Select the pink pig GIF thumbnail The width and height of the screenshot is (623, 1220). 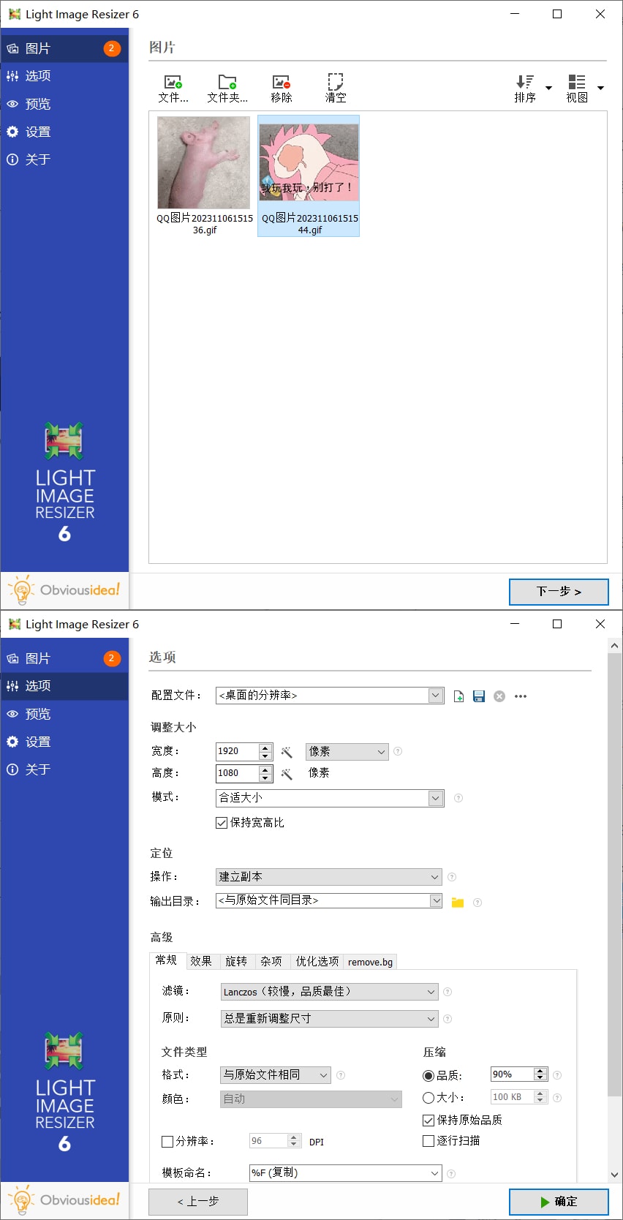coord(204,163)
